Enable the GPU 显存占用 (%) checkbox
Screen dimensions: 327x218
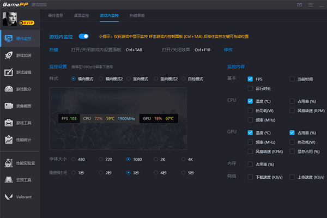click(292, 152)
